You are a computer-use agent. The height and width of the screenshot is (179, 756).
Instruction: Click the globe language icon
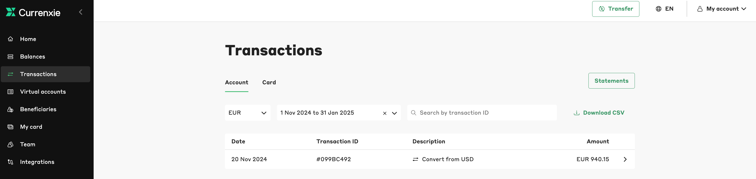tap(659, 9)
